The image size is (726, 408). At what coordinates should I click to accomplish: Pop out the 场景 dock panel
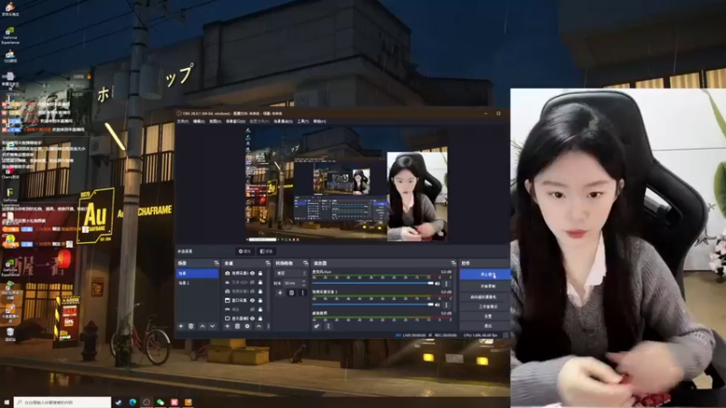[216, 263]
